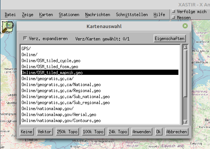The width and height of the screenshot is (210, 149).
Task: Confirm map selection with Ok button
Action: tap(158, 132)
